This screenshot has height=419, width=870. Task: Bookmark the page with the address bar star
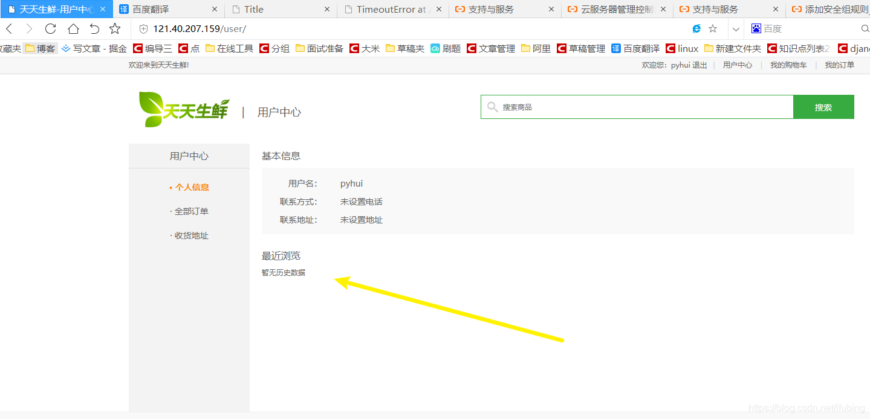pos(713,29)
